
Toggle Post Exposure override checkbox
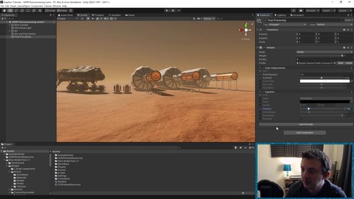(261, 75)
